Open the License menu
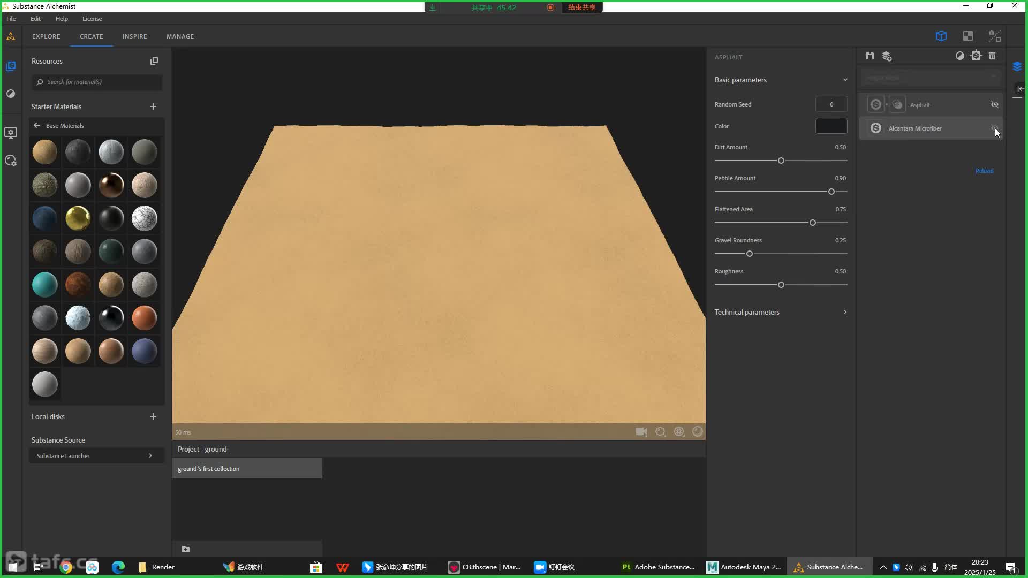The width and height of the screenshot is (1028, 578). tap(92, 19)
